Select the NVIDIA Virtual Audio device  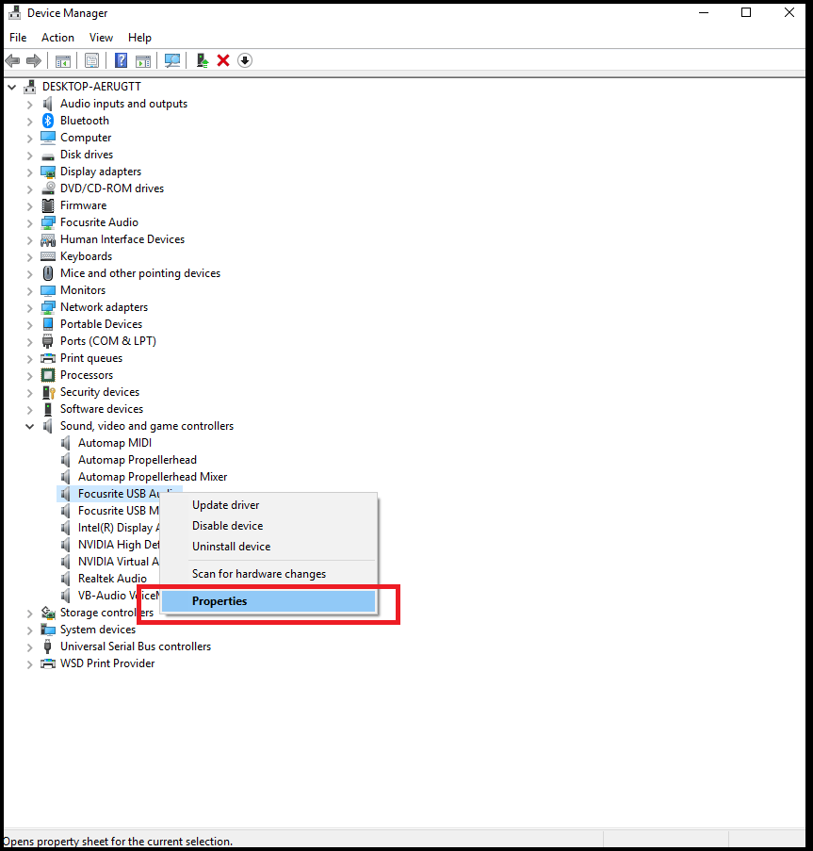119,562
